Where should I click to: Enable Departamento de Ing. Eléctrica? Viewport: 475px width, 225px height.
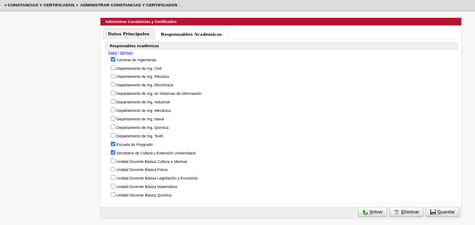[113, 76]
